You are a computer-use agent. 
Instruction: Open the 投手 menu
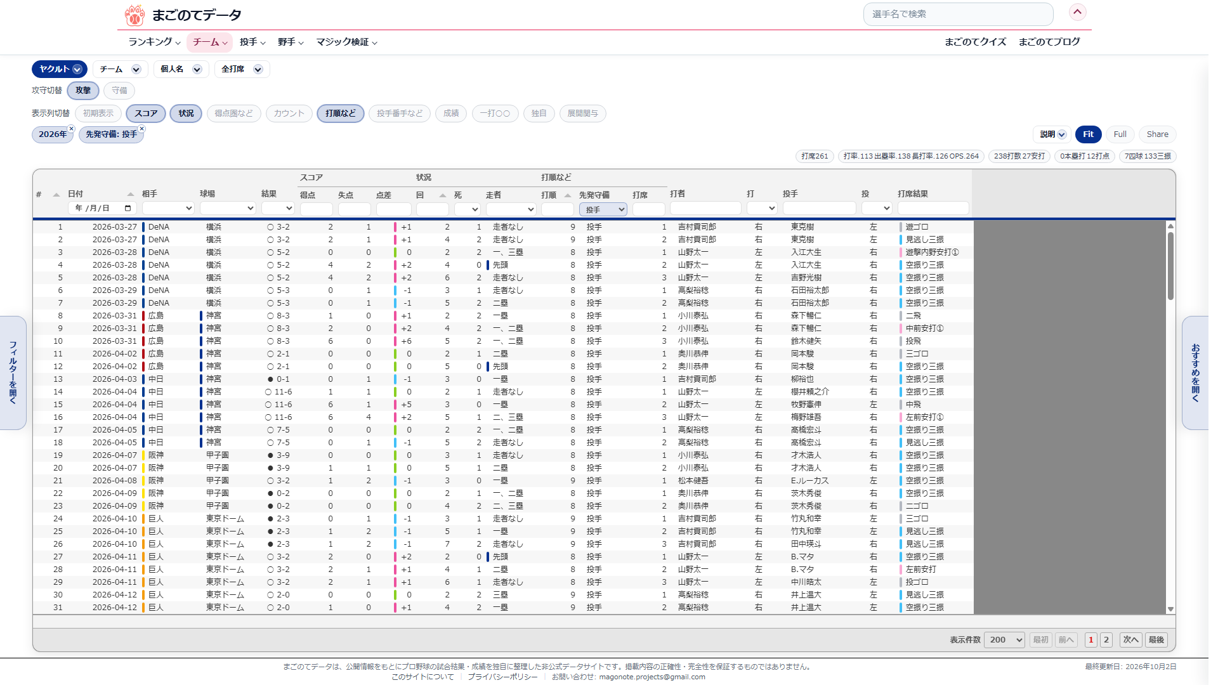252,42
